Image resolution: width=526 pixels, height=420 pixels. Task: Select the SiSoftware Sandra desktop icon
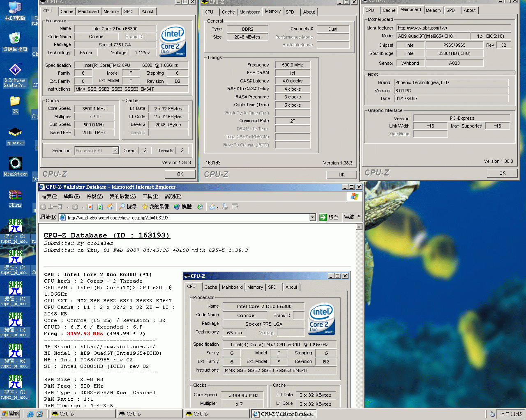point(15,76)
